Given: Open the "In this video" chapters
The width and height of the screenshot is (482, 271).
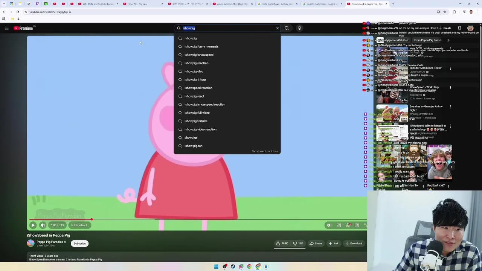Looking at the screenshot, I should pyautogui.click(x=79, y=225).
